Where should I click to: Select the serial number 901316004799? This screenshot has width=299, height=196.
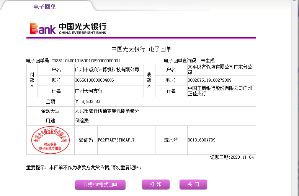pos(201,140)
